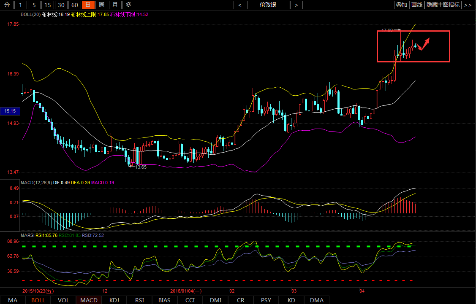The width and height of the screenshot is (476, 304).
Task: Select the 日 daily chart period
Action: [x=88, y=5]
